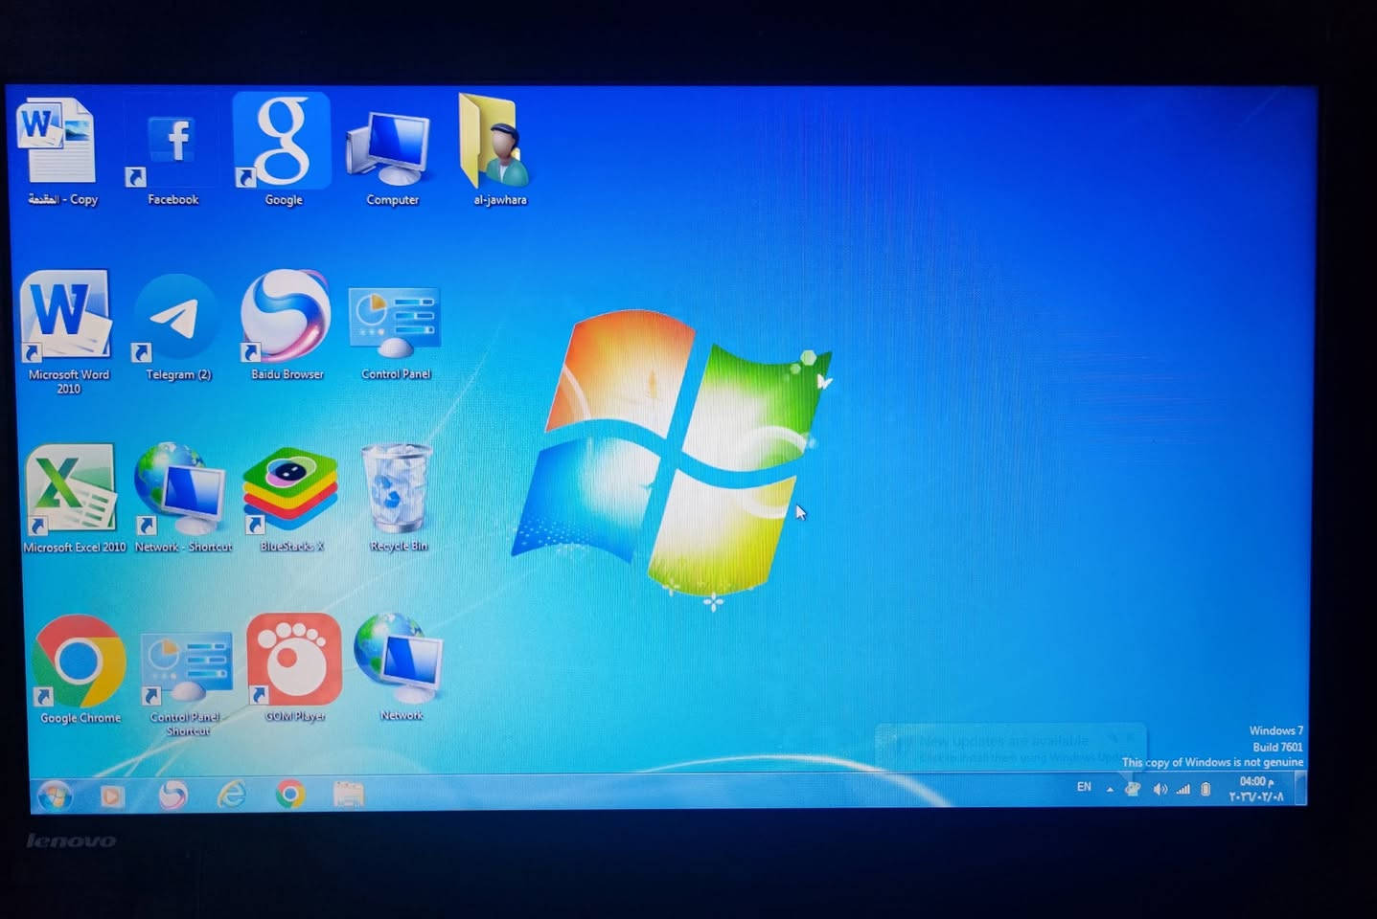Click the Chrome icon pinned to taskbar
The height and width of the screenshot is (919, 1377).
[x=290, y=795]
